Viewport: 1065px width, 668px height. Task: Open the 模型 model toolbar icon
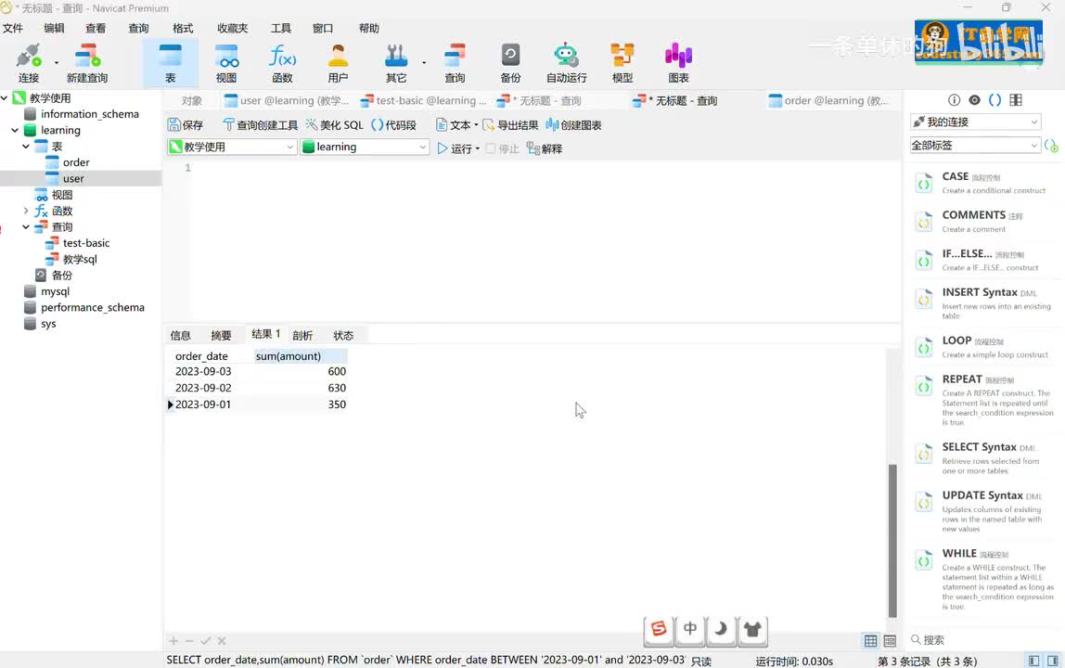(x=622, y=62)
